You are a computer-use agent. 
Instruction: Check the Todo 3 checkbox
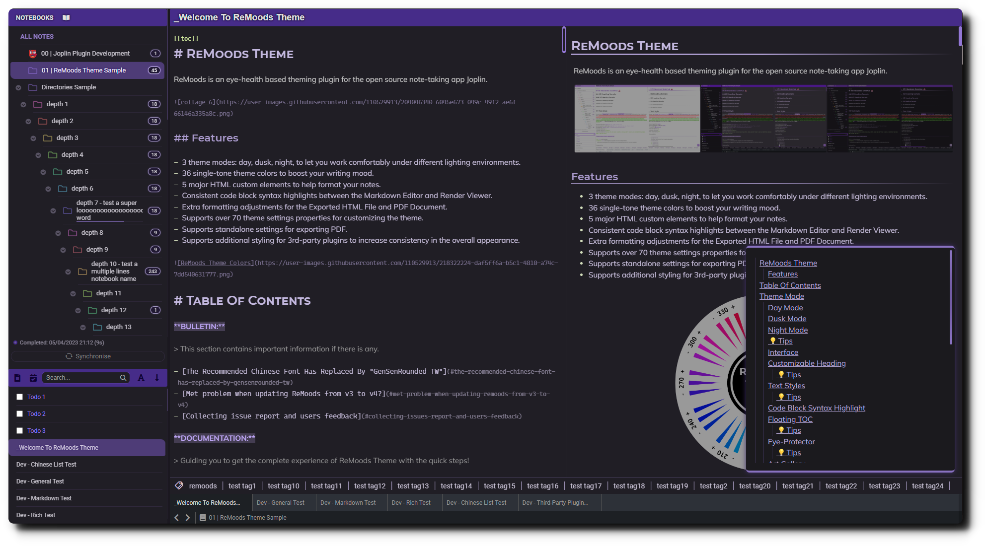point(20,431)
